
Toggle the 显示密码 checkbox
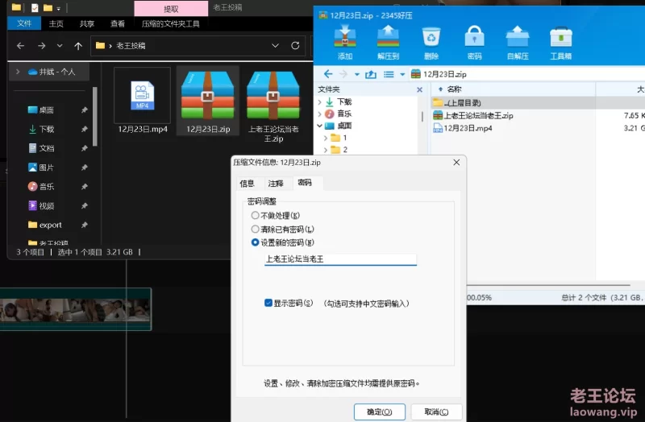point(268,303)
